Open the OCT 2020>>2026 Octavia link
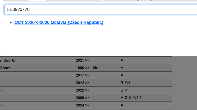This screenshot has height=110, width=197. [59, 22]
